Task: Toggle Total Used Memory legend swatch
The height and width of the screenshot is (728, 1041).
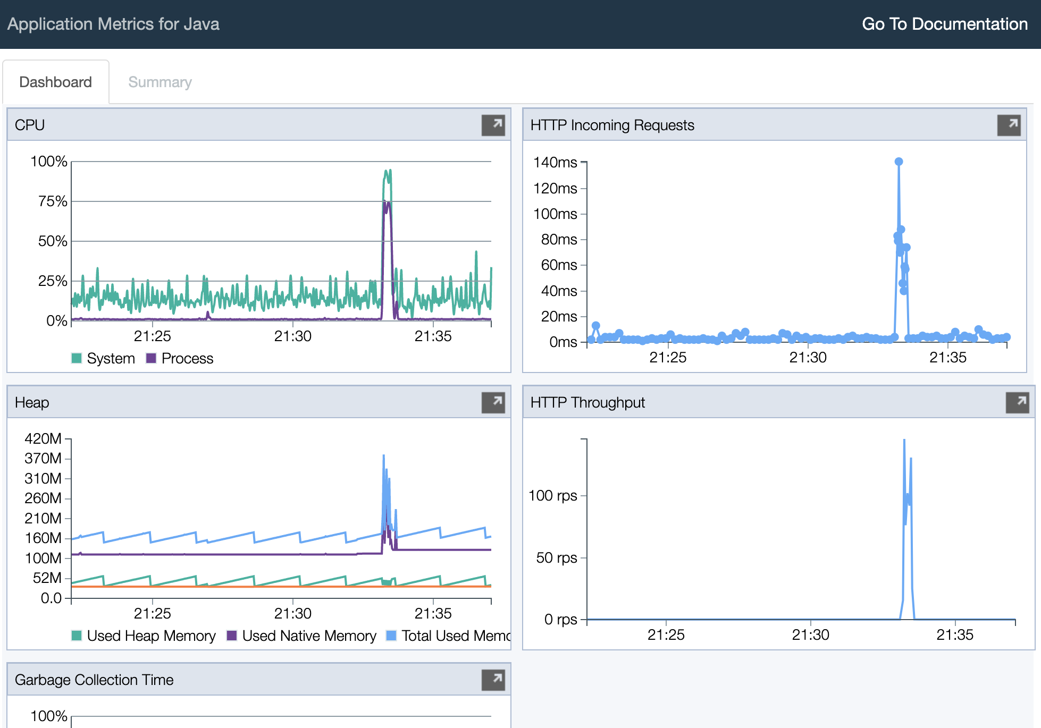Action: point(391,636)
